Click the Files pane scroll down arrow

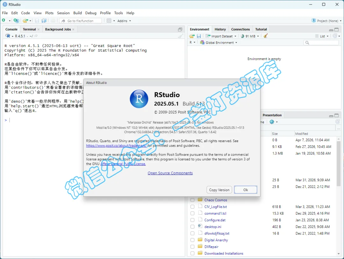(339, 254)
